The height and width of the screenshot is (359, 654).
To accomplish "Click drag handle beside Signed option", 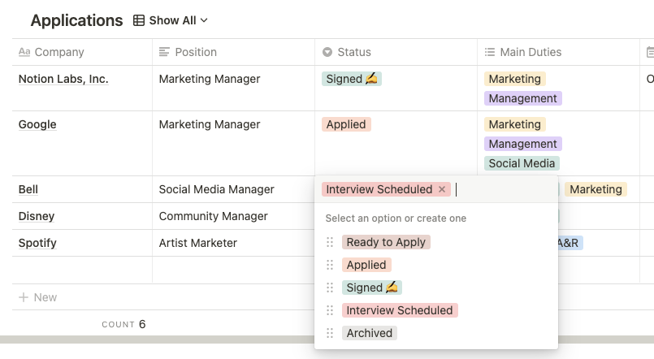I will point(330,288).
